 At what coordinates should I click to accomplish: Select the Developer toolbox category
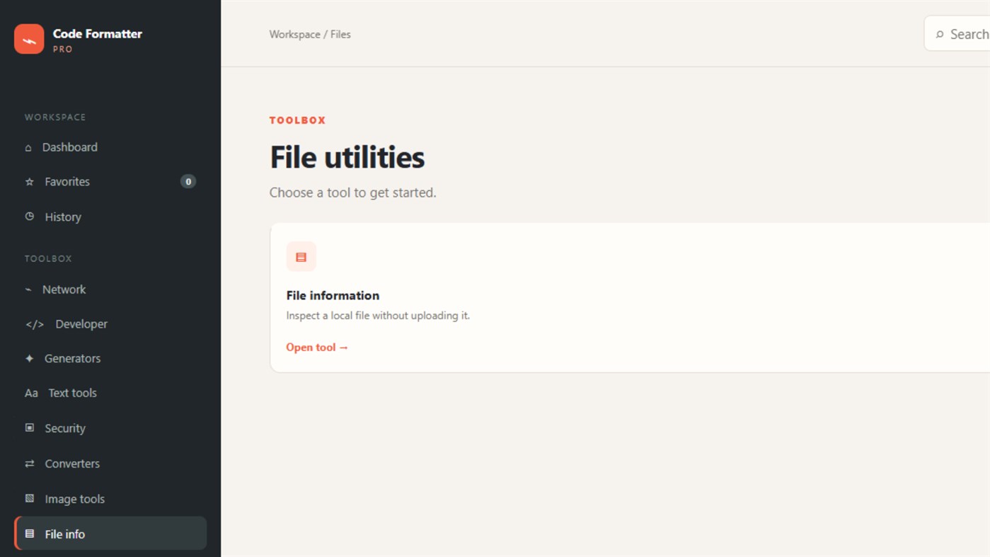point(110,324)
